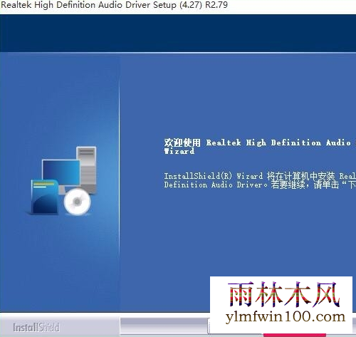Click the blue monitor screen icon

point(61,172)
